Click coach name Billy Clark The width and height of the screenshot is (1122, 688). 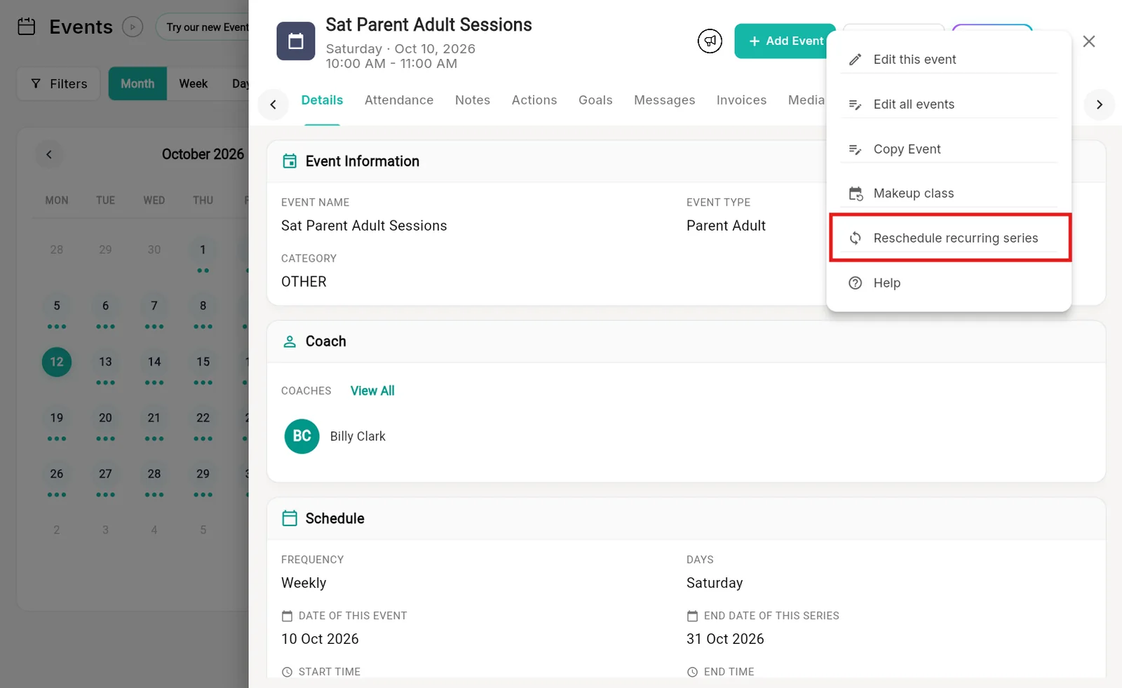[358, 436]
